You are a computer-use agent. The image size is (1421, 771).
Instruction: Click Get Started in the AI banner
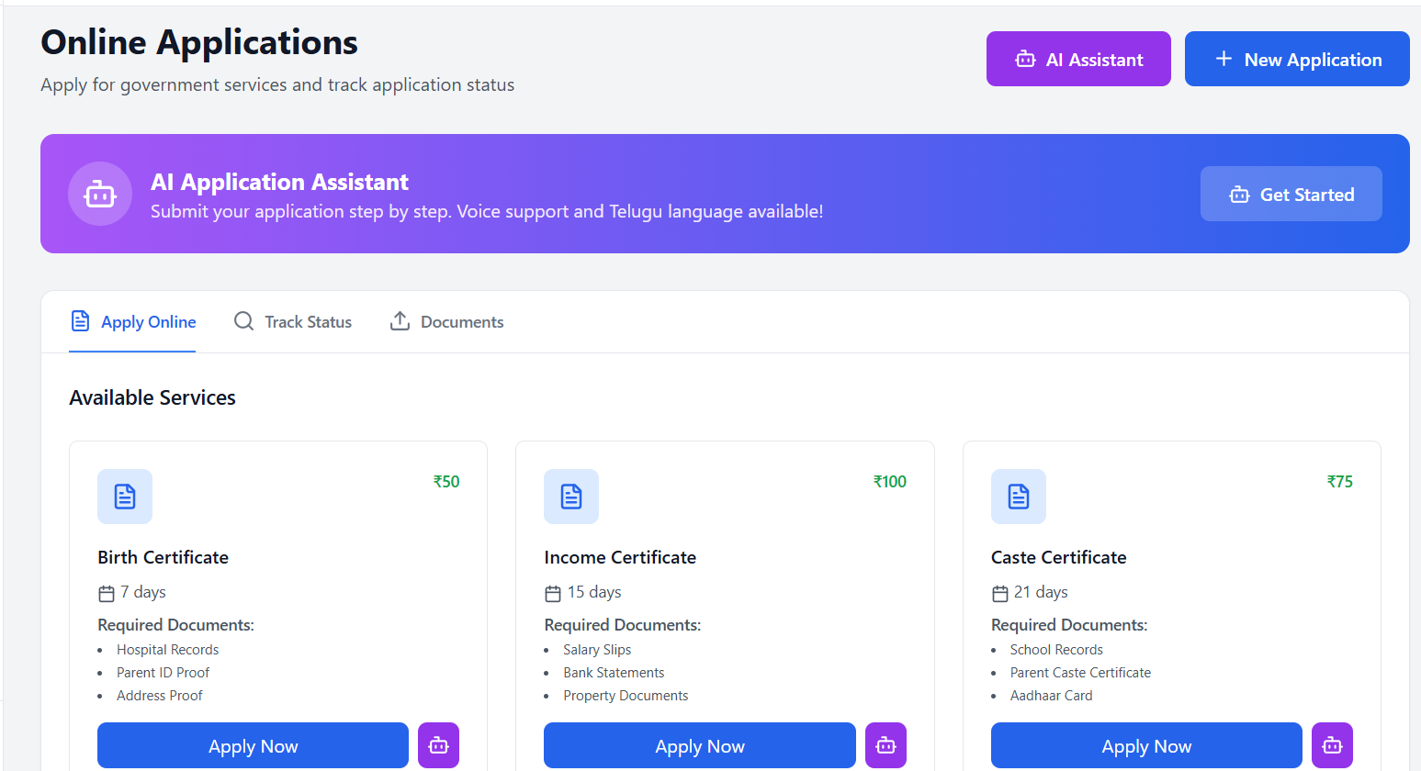pyautogui.click(x=1291, y=194)
